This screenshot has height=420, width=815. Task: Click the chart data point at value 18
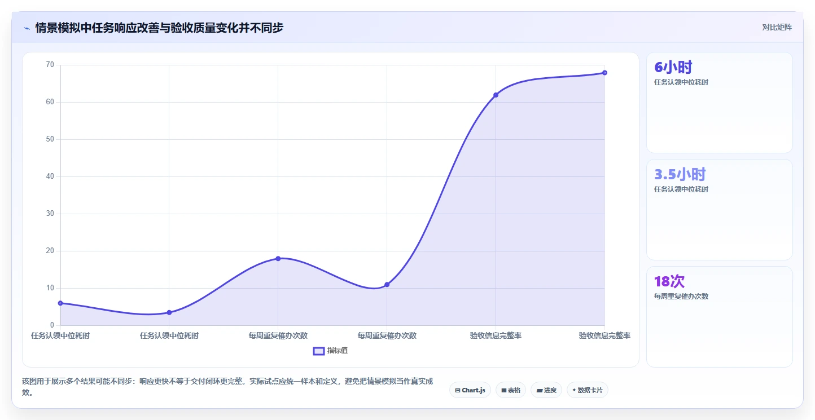pos(278,258)
